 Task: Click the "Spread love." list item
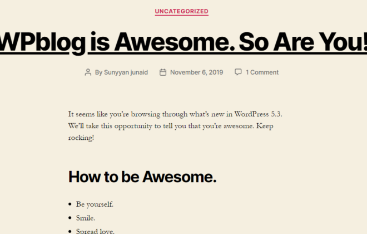click(95, 231)
